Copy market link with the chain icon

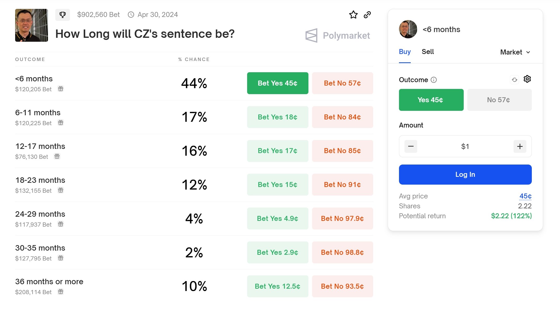[367, 15]
